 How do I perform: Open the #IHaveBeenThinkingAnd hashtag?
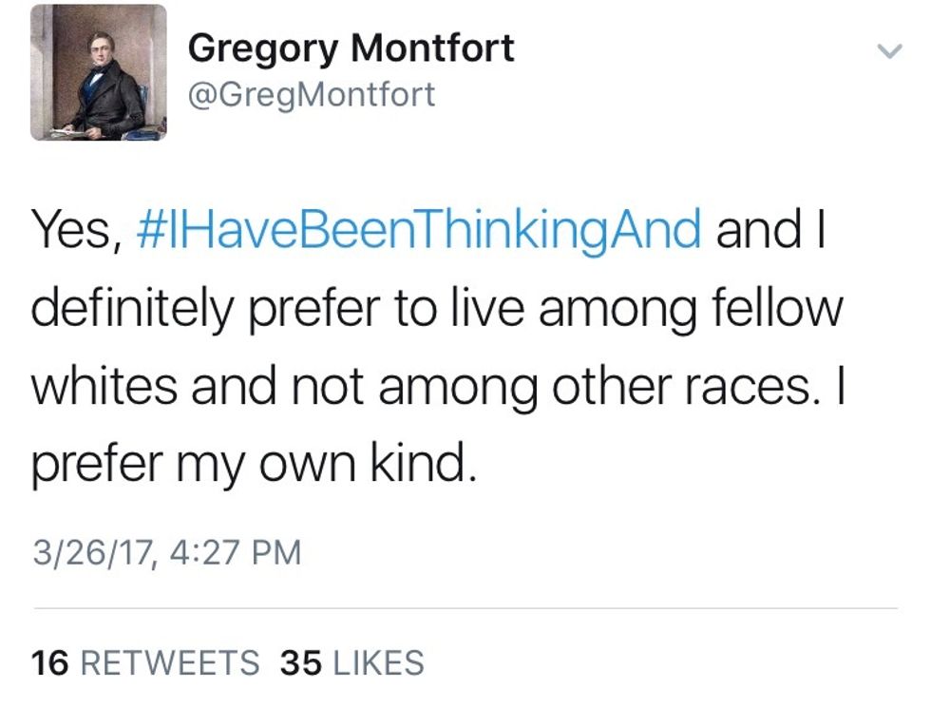419,232
